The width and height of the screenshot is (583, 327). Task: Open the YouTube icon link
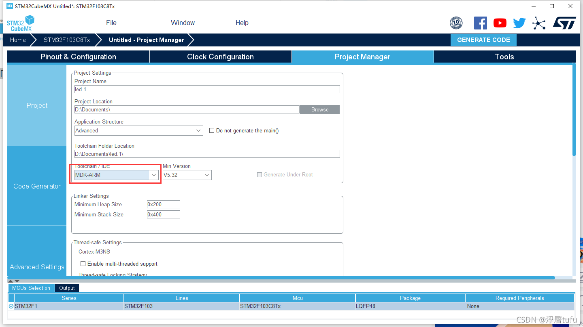click(x=500, y=23)
